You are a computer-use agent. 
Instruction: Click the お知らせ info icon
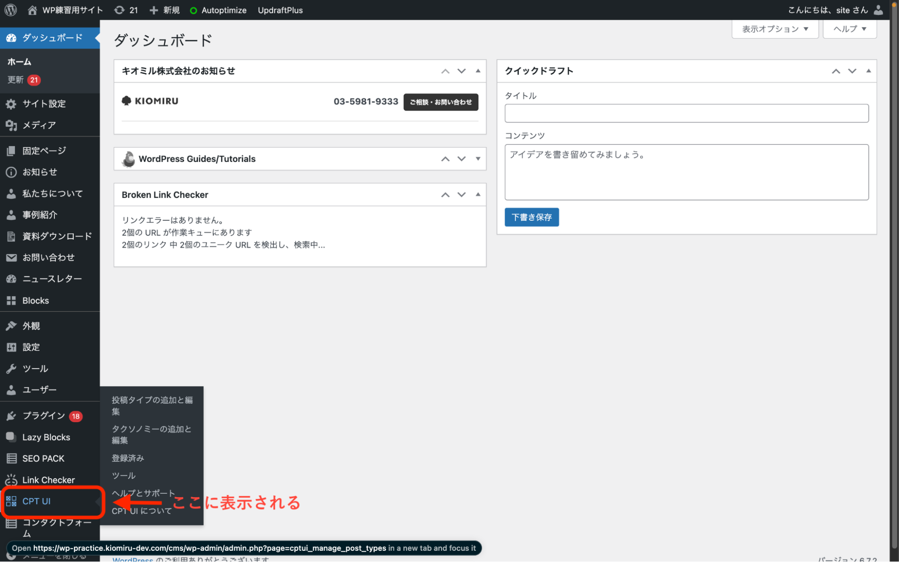coord(11,172)
